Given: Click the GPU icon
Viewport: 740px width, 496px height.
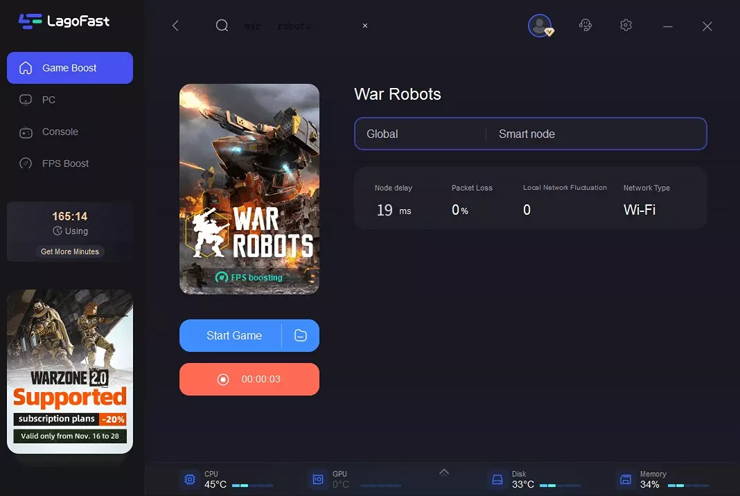Looking at the screenshot, I should (x=318, y=479).
